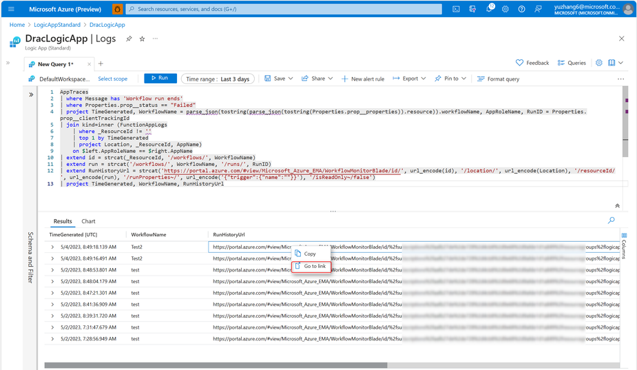Open the Share dropdown
The width and height of the screenshot is (637, 370).
(317, 79)
